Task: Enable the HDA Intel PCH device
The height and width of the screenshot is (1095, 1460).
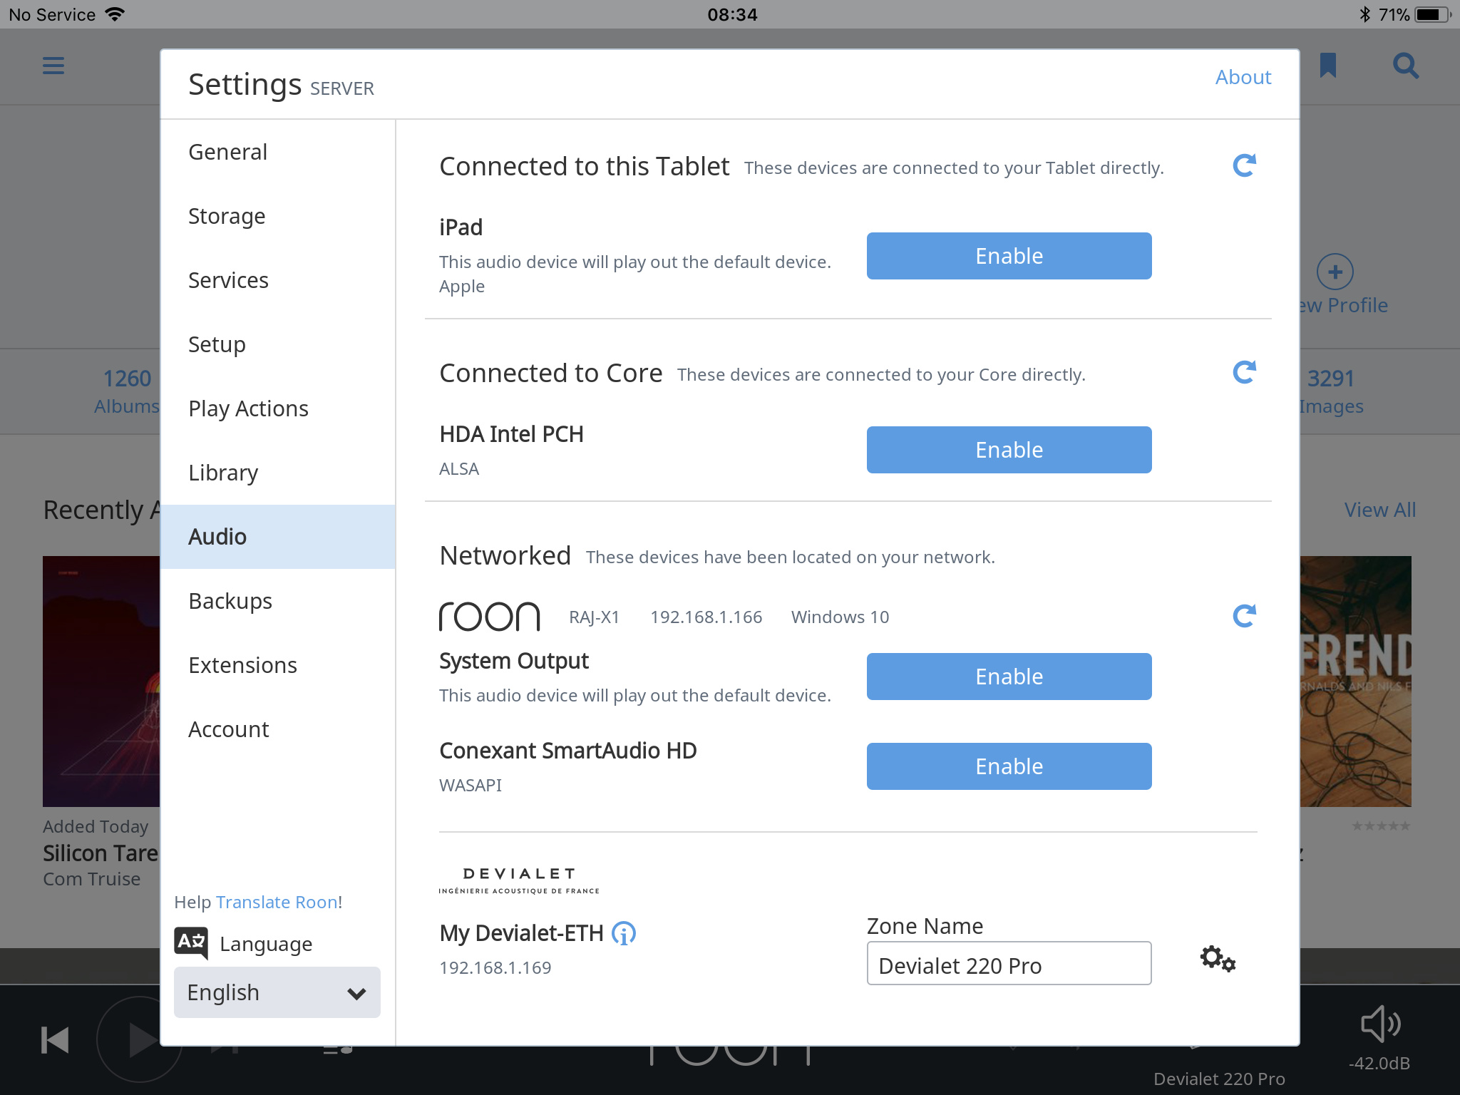Action: [1009, 450]
